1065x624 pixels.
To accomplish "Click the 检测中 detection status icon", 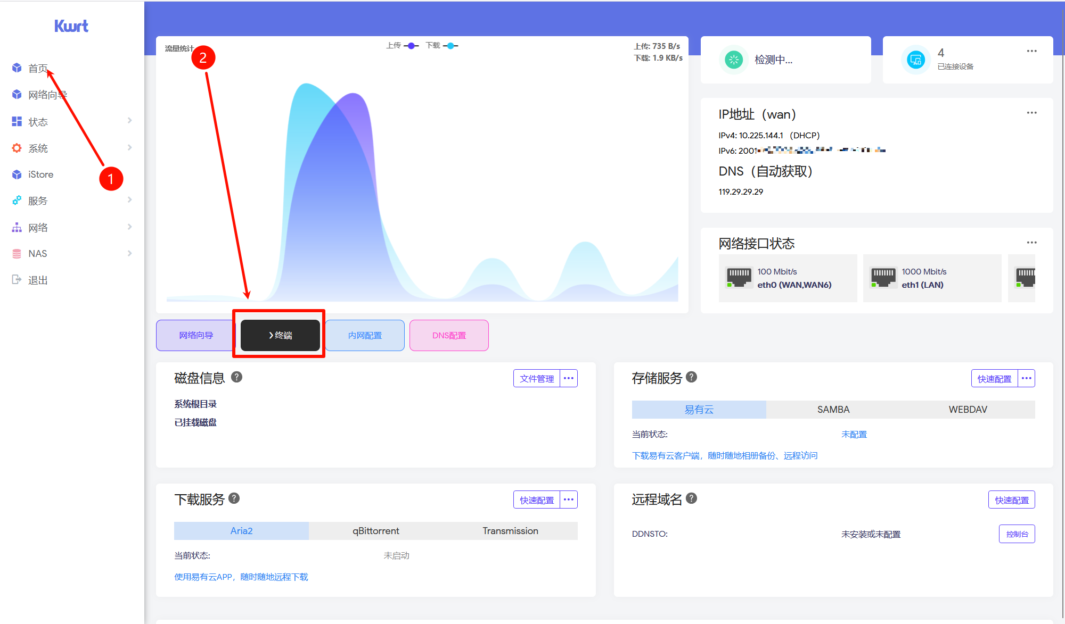I will point(734,60).
